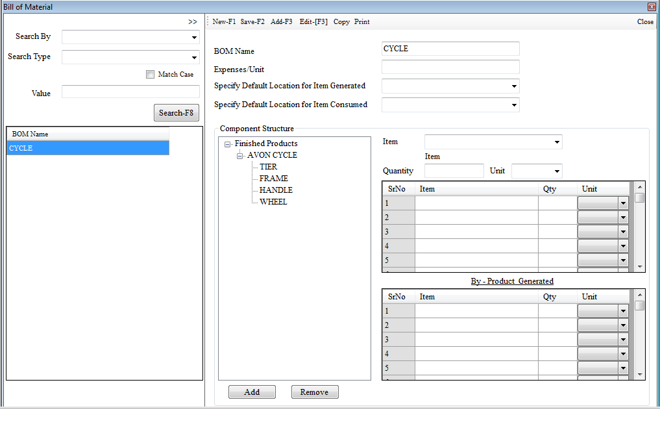The image size is (660, 426).
Task: Enable the Match Case checkbox
Action: pyautogui.click(x=151, y=74)
